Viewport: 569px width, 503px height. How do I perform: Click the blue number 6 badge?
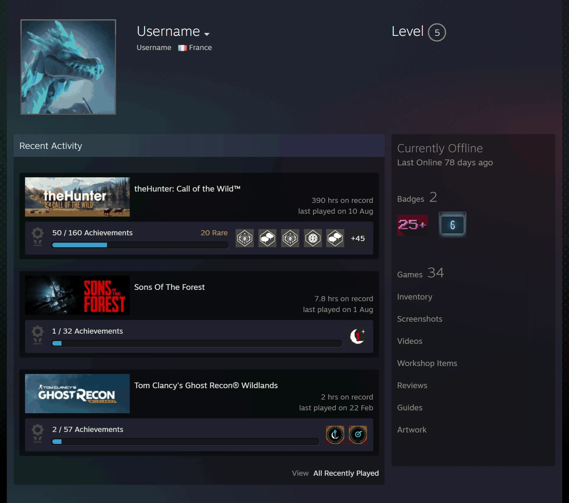pyautogui.click(x=452, y=225)
